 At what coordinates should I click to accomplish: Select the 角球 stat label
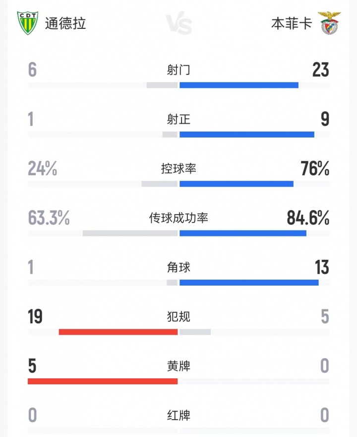click(178, 268)
